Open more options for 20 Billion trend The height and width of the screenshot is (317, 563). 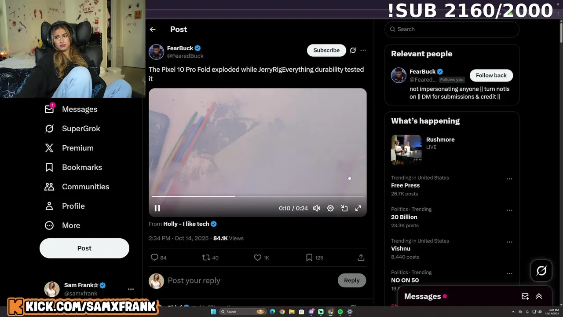click(x=509, y=210)
